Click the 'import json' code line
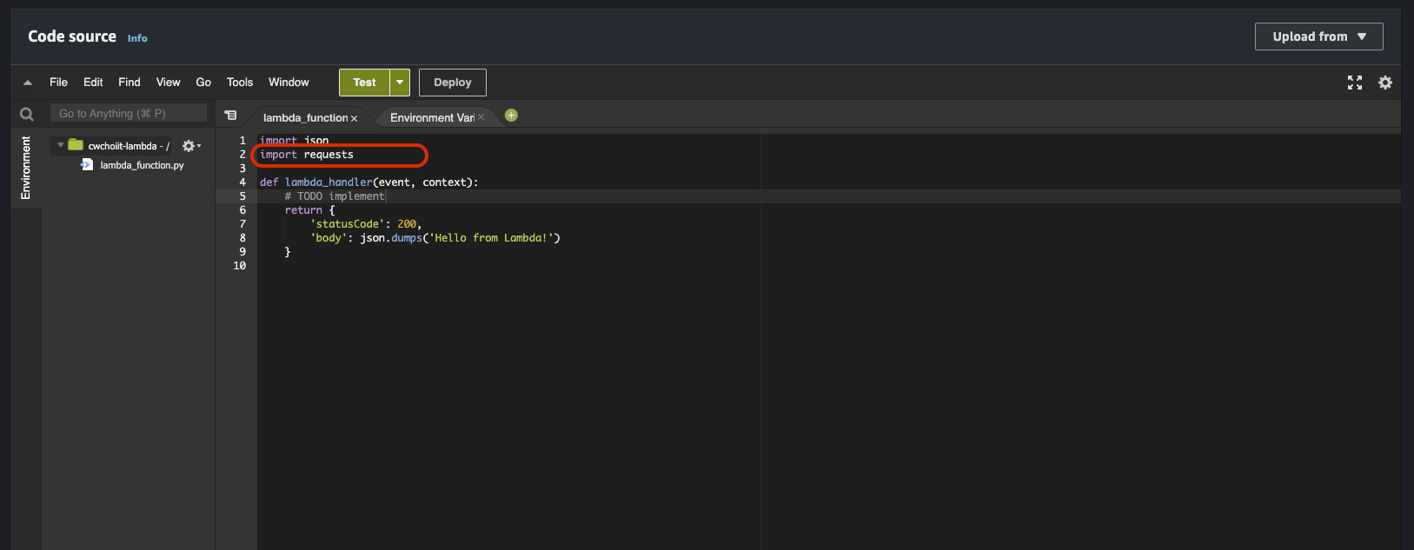The width and height of the screenshot is (1414, 550). pyautogui.click(x=294, y=141)
